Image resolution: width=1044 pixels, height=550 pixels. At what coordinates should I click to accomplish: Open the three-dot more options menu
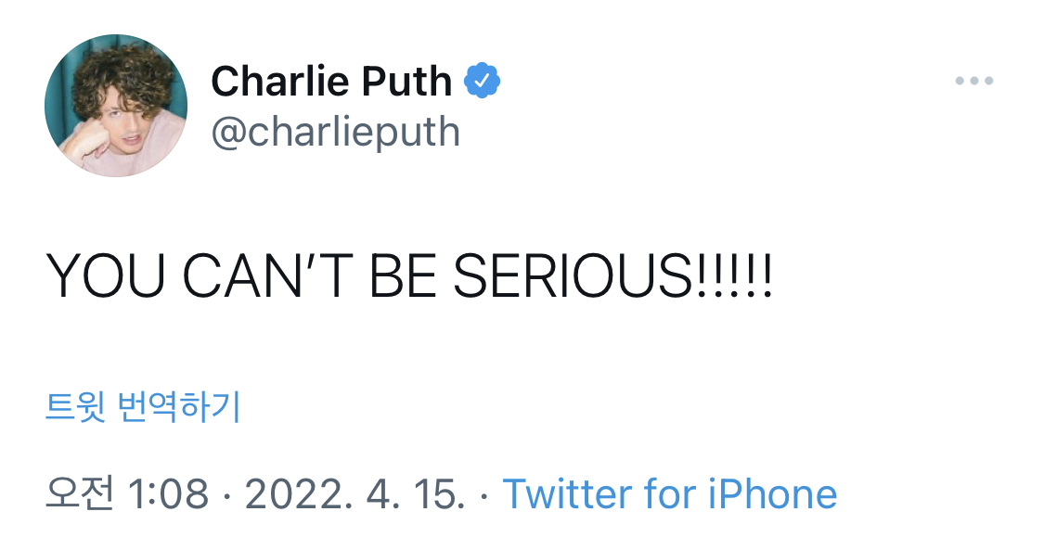[974, 81]
